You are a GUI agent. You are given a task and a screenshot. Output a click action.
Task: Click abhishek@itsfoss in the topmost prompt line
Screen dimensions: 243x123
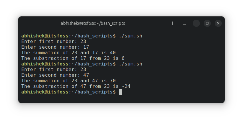(x=45, y=36)
